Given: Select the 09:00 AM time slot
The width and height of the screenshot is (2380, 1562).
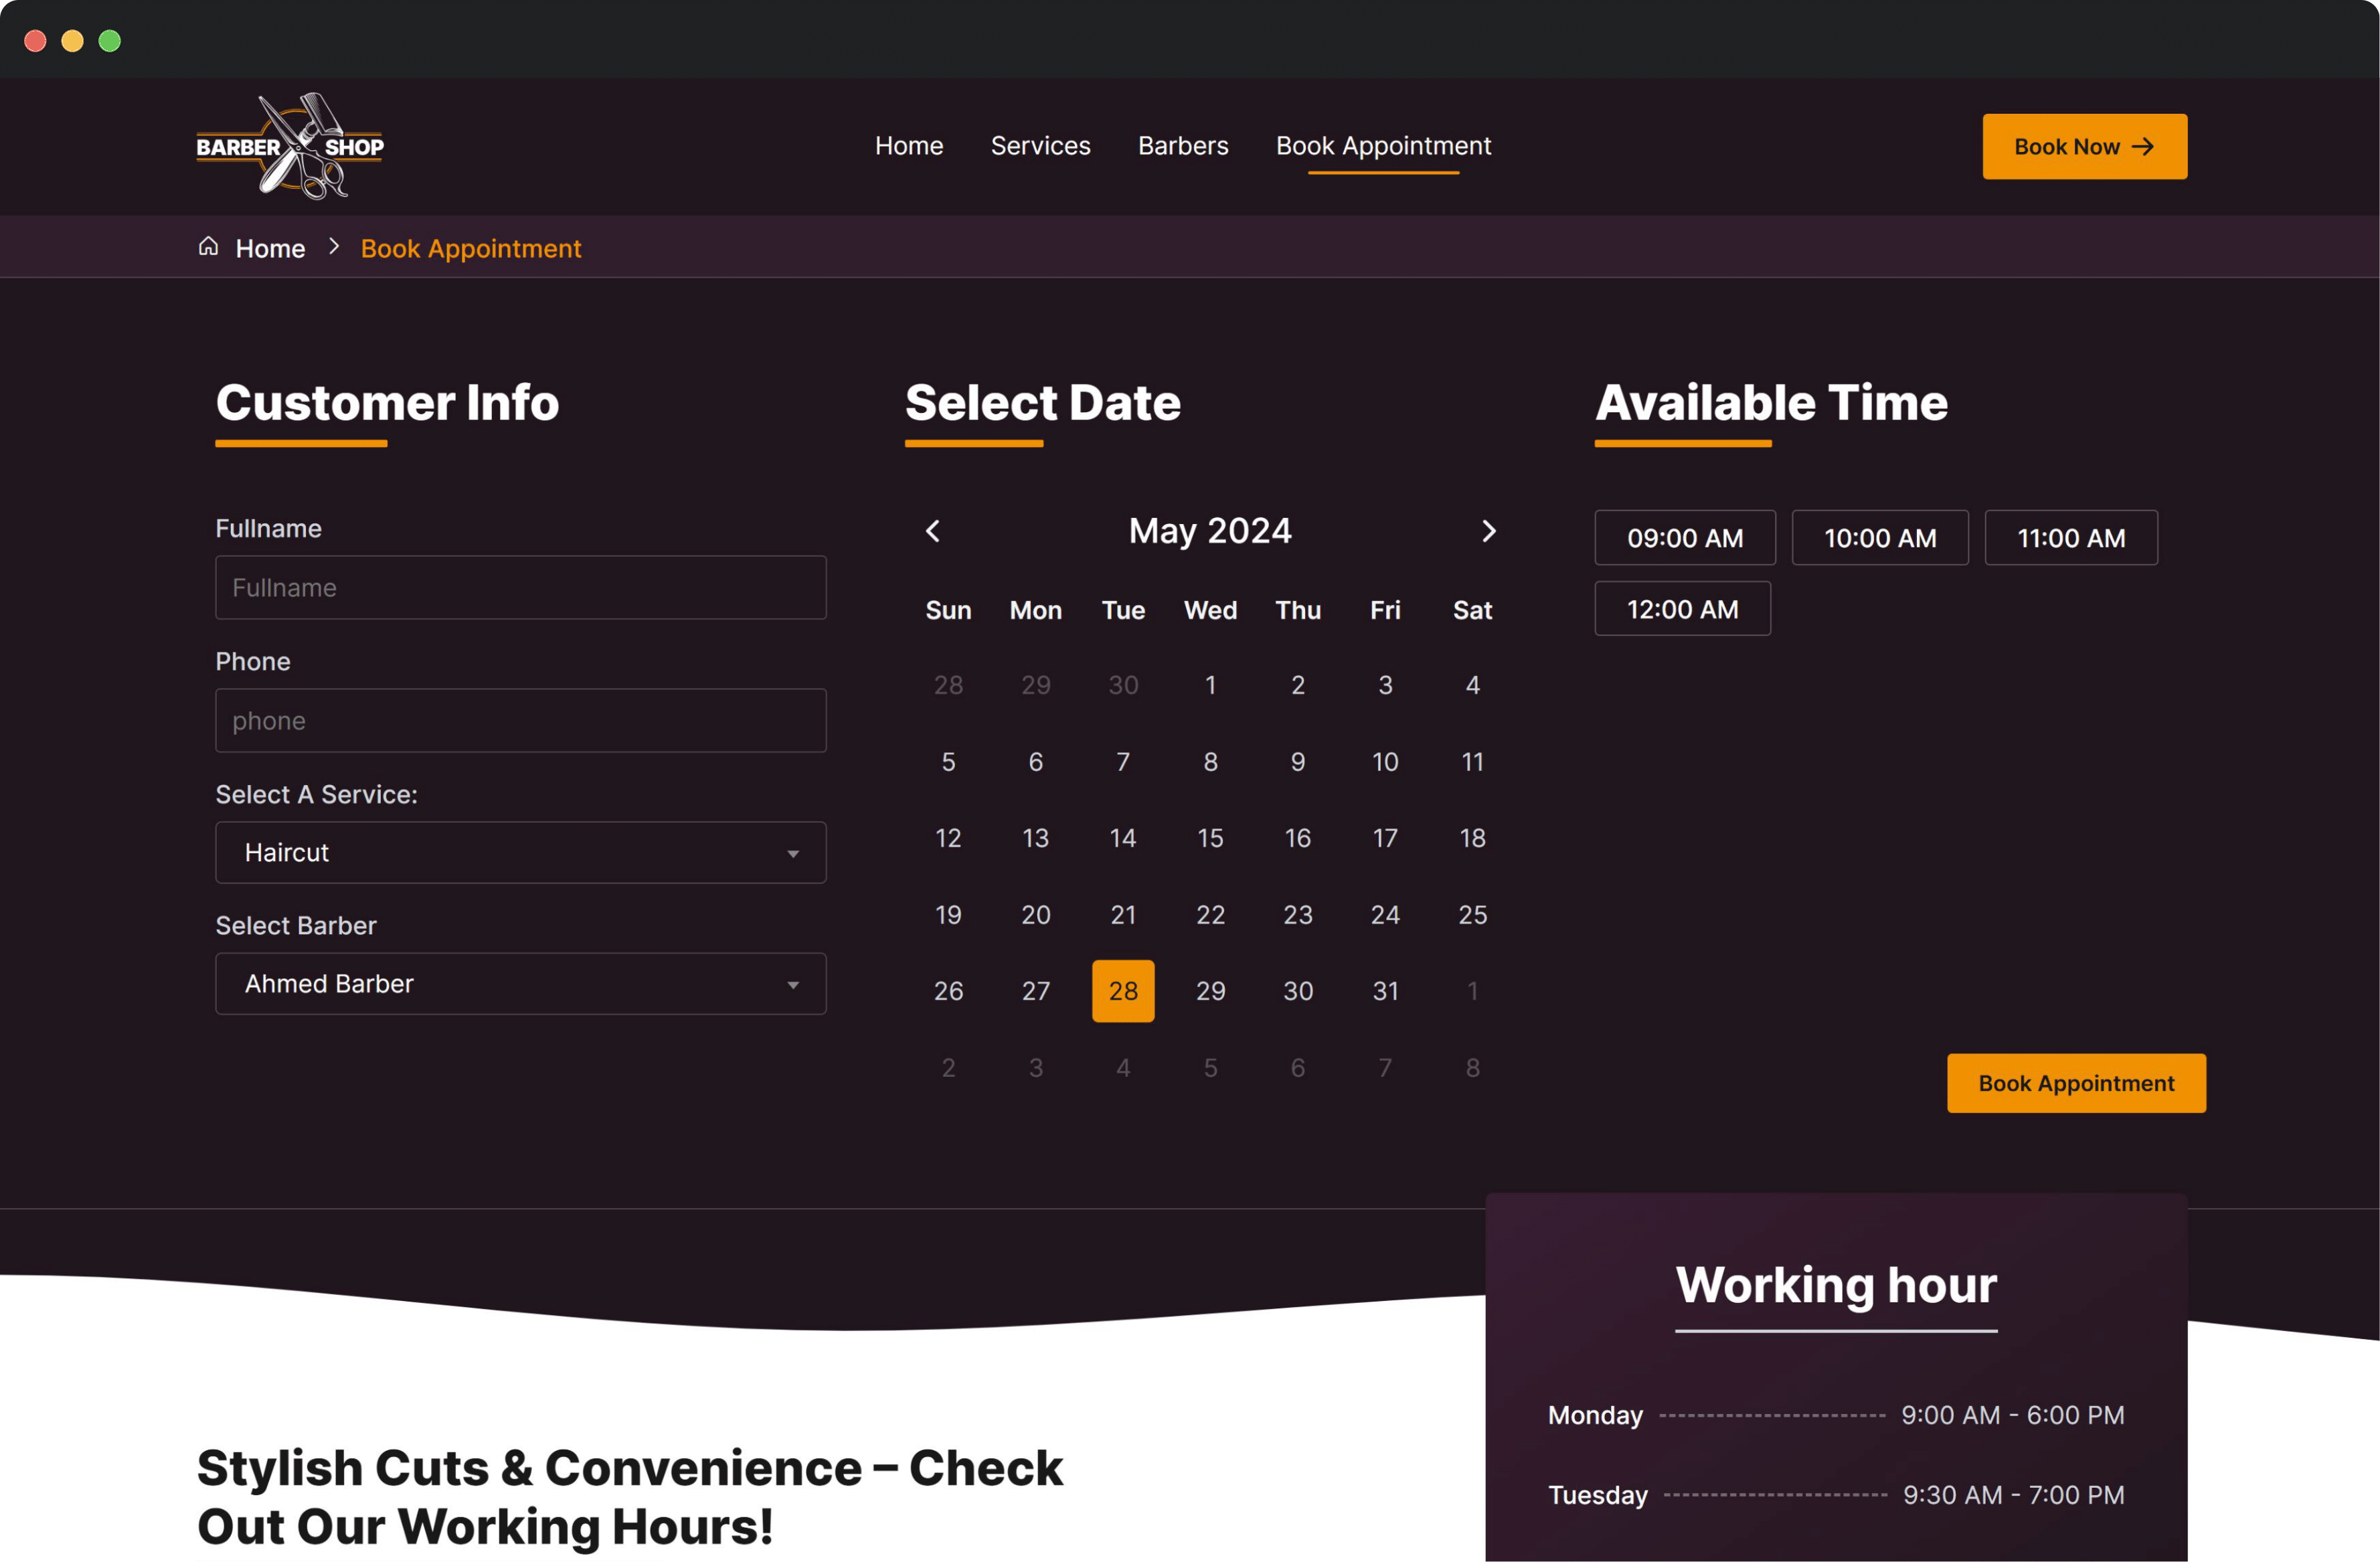Looking at the screenshot, I should pyautogui.click(x=1685, y=537).
